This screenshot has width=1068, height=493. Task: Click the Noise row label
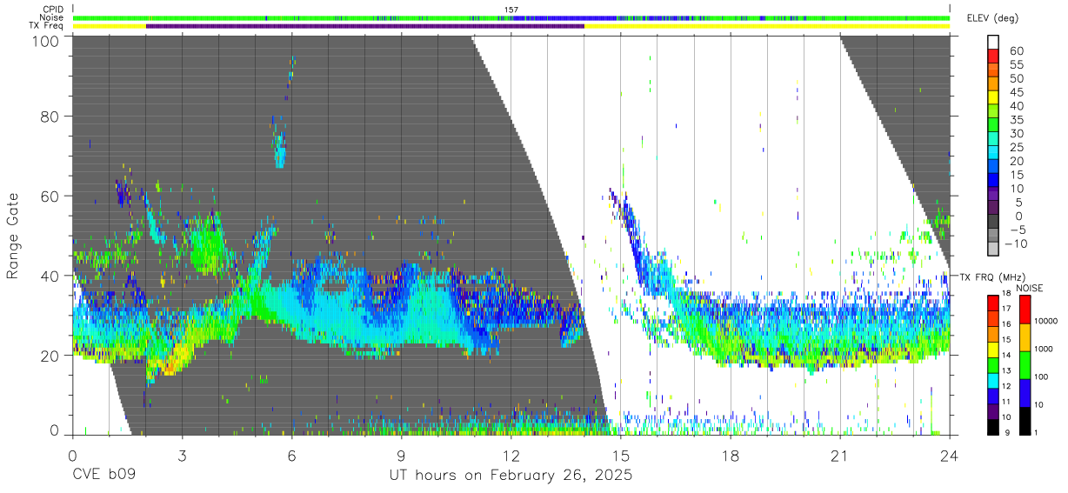[52, 17]
